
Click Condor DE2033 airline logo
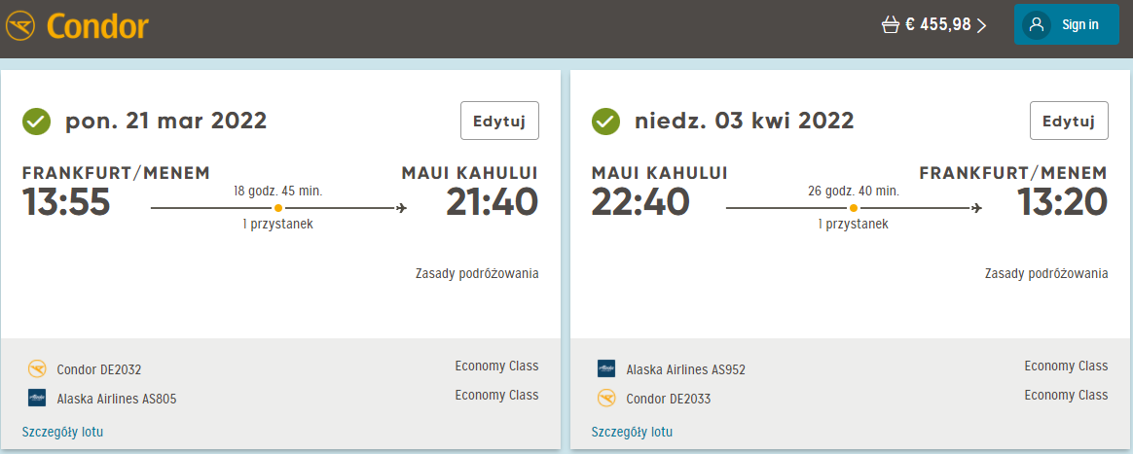[606, 398]
